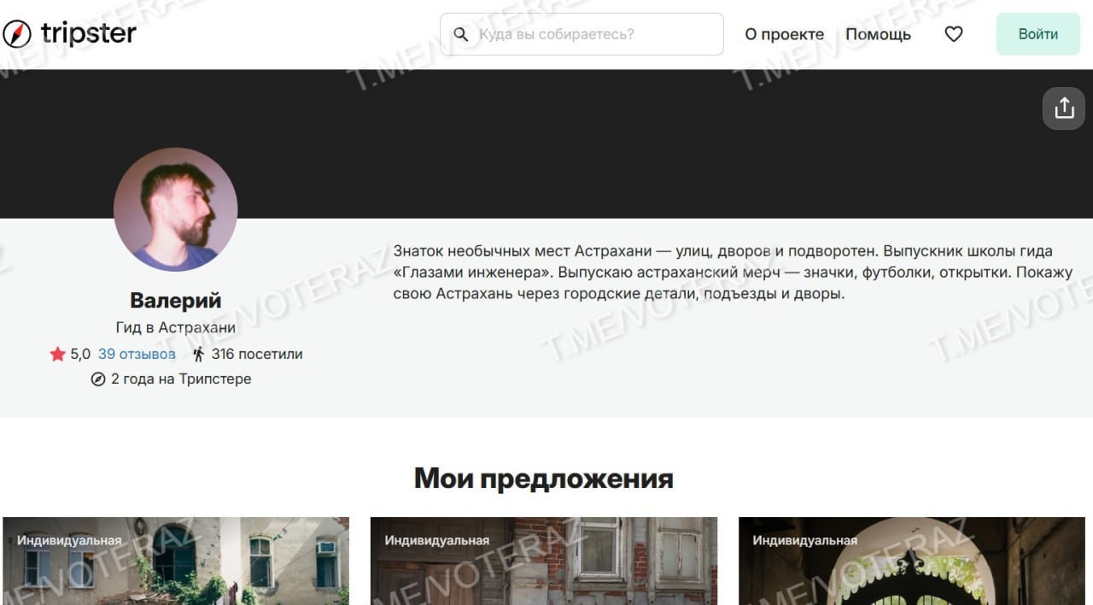The height and width of the screenshot is (605, 1093).
Task: Click the walking person visitors icon
Action: coord(199,354)
